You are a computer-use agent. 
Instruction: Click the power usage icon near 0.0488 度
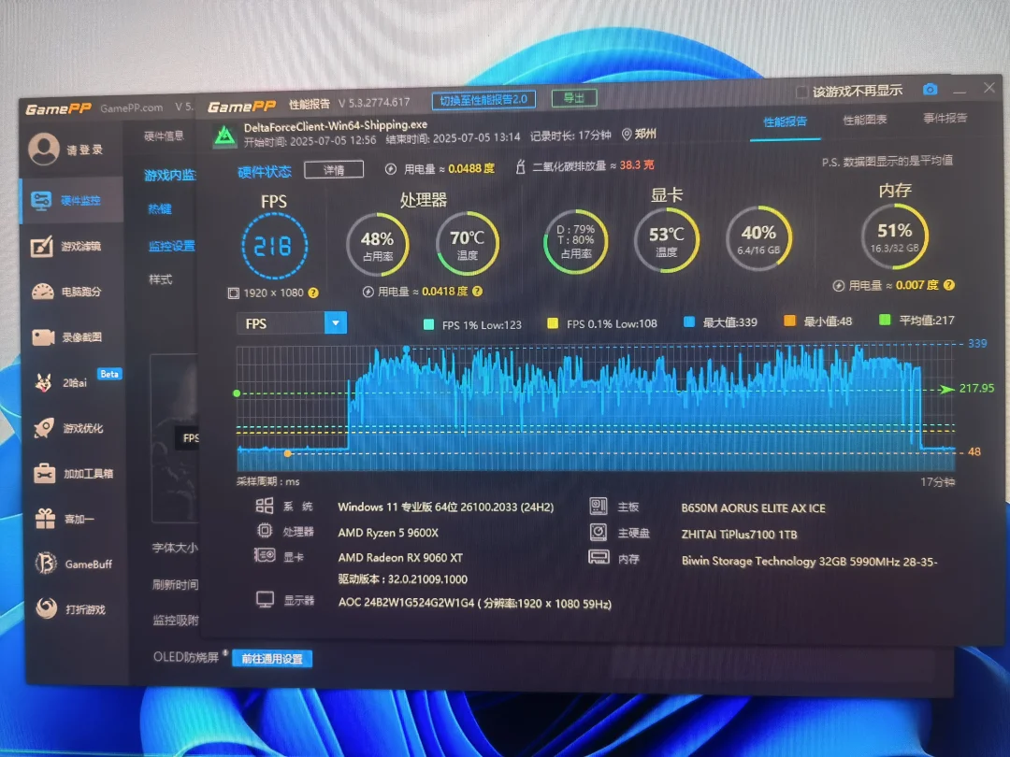390,168
